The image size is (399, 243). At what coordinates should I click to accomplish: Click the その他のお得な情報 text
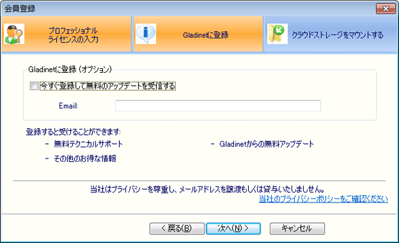pyautogui.click(x=85, y=159)
